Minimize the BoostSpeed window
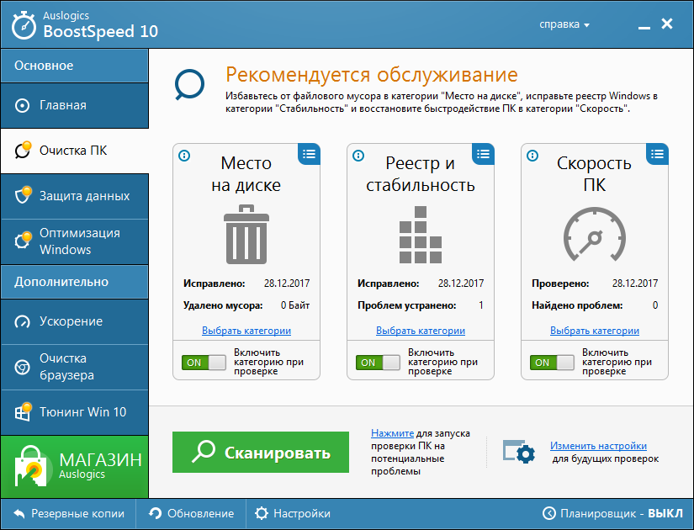694x530 pixels. click(644, 26)
